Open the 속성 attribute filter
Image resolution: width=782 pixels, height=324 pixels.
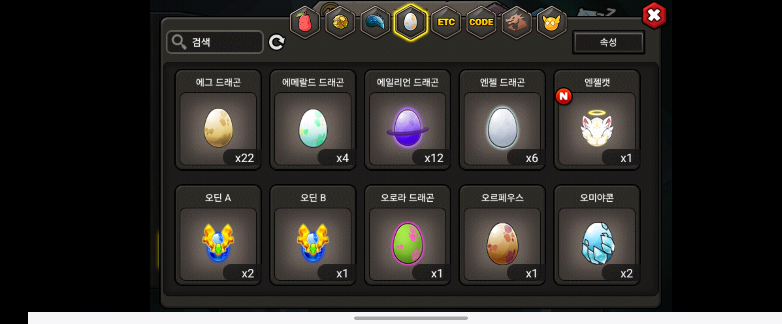pos(608,42)
